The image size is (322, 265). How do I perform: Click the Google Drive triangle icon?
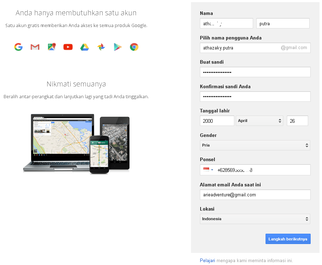[84, 47]
